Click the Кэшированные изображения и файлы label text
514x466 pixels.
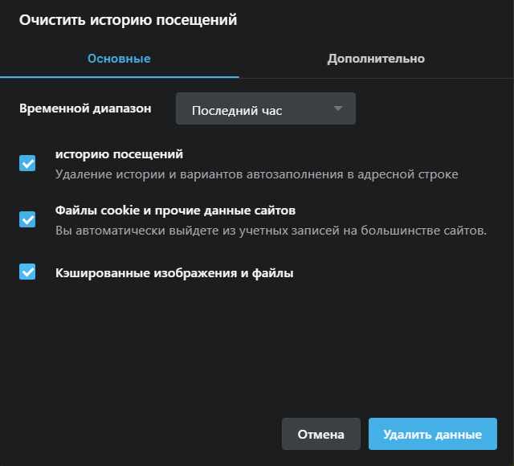[x=174, y=273]
